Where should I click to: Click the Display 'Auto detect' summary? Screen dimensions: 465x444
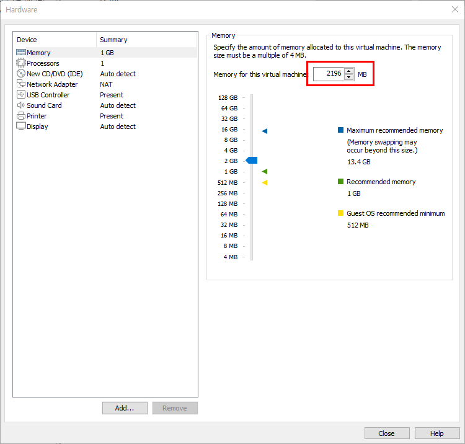[x=118, y=127]
